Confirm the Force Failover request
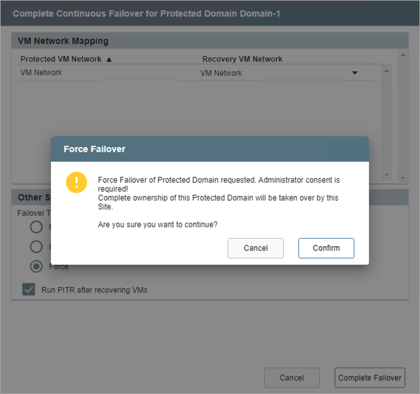420x394 pixels. click(326, 248)
